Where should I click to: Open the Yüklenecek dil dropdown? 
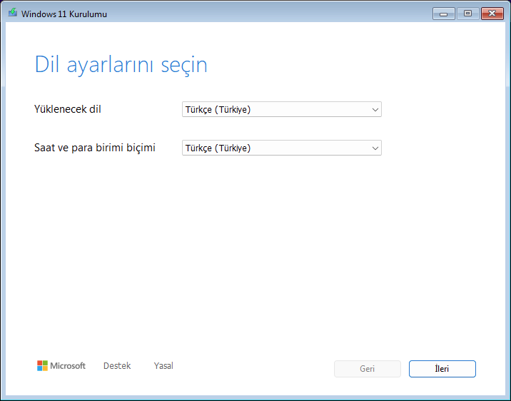pyautogui.click(x=282, y=109)
